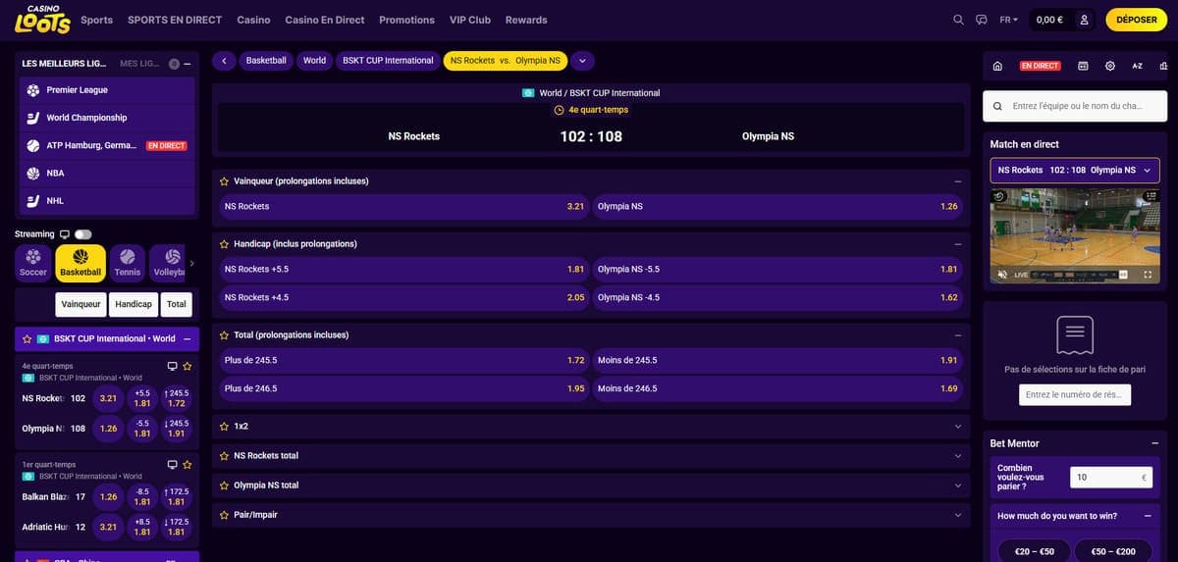Collapse the Total market section
Viewport: 1178px width, 562px height.
(x=957, y=334)
